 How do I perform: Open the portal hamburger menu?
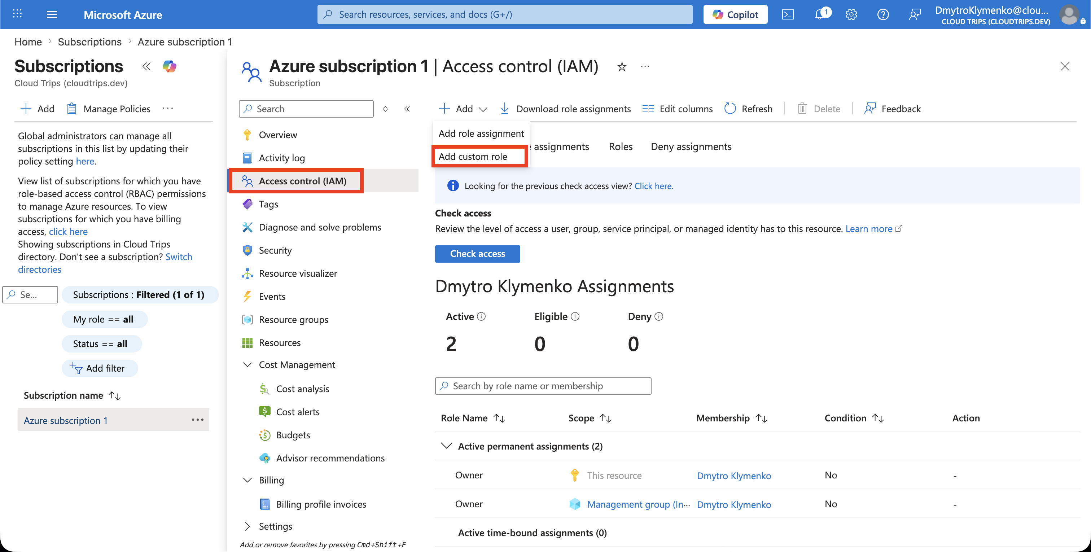click(52, 14)
